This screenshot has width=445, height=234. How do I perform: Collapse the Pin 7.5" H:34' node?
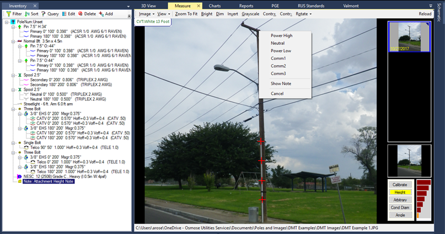(13, 26)
